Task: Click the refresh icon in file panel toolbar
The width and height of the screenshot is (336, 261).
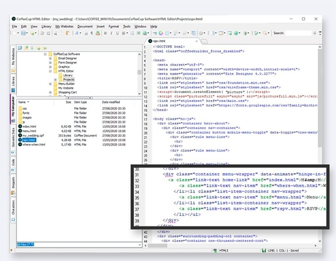Action: pyautogui.click(x=32, y=48)
